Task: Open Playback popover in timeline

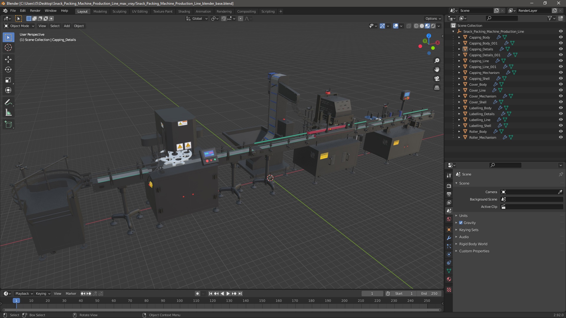Action: pos(24,294)
